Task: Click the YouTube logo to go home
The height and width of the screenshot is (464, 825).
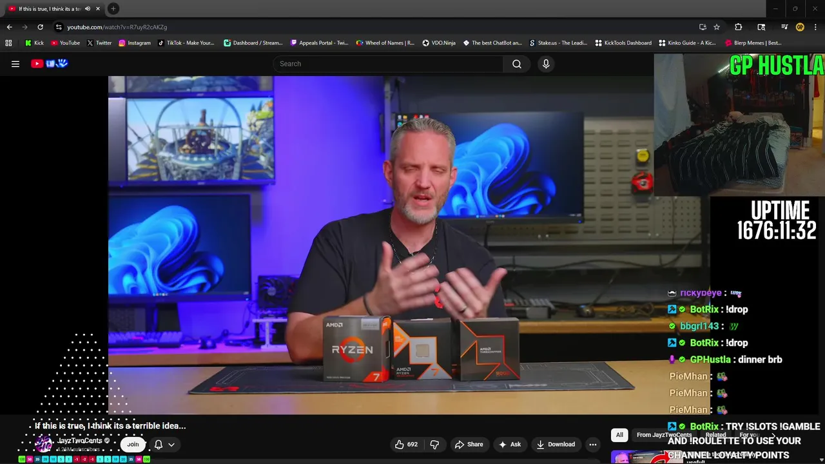Action: (x=50, y=63)
